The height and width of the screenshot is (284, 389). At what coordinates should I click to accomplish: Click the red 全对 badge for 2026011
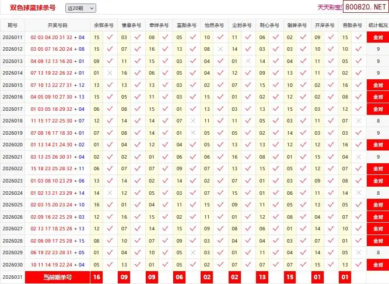(378, 37)
